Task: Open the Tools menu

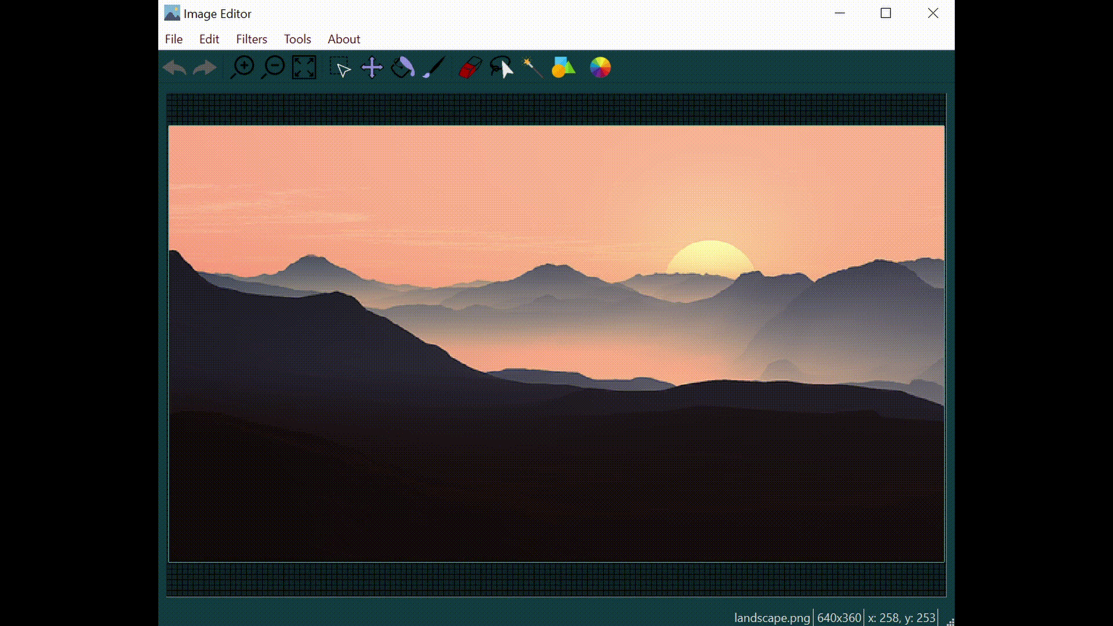Action: coord(297,39)
